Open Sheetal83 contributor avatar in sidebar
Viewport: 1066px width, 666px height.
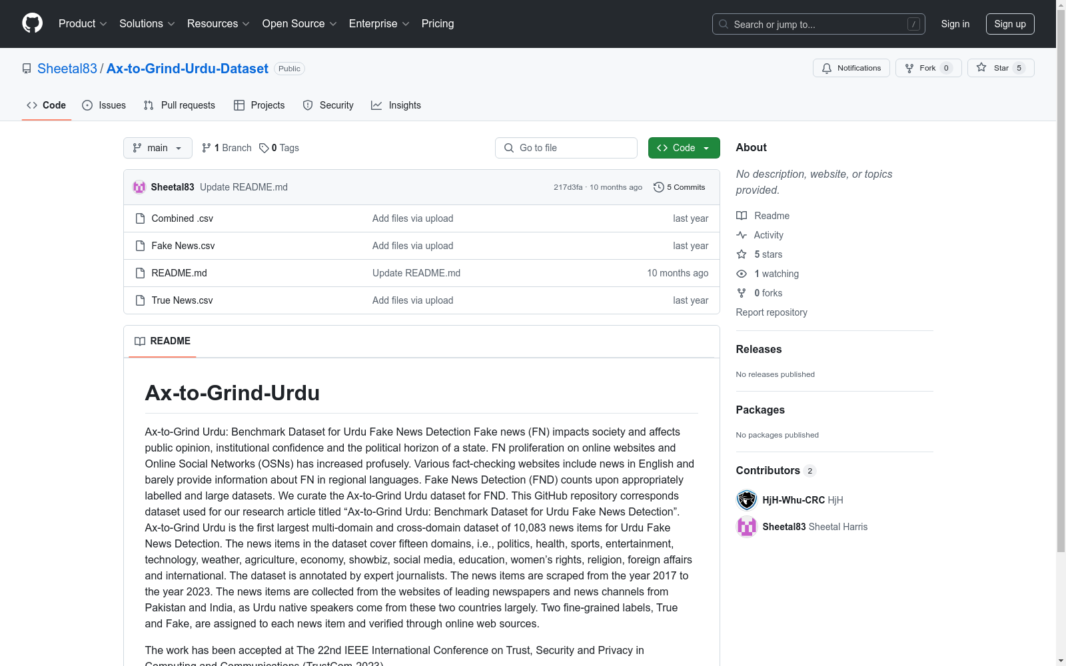[747, 527]
